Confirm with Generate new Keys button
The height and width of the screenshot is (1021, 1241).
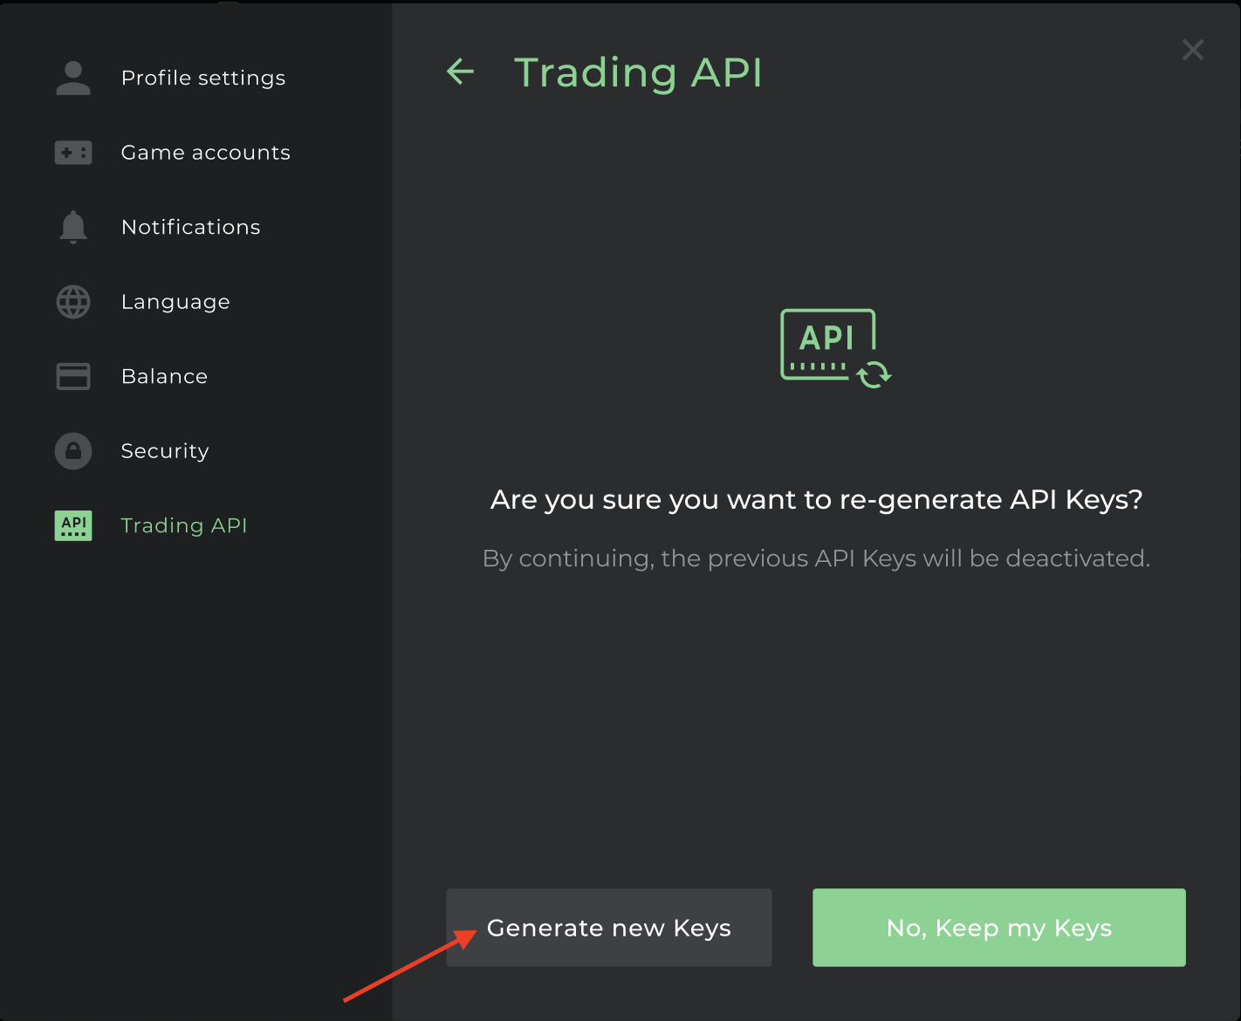pos(609,928)
